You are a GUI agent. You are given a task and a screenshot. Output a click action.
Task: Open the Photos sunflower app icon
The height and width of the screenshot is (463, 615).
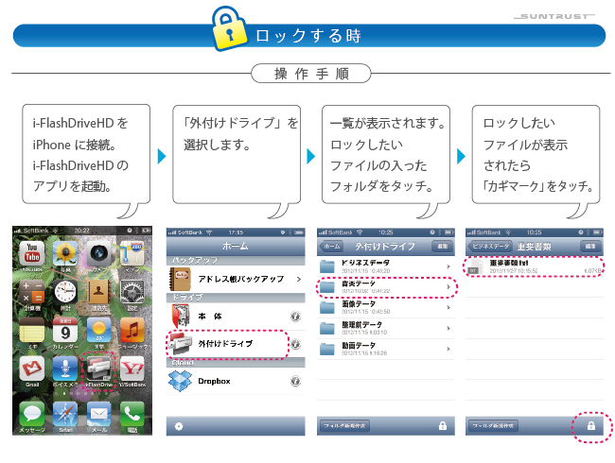coord(64,254)
